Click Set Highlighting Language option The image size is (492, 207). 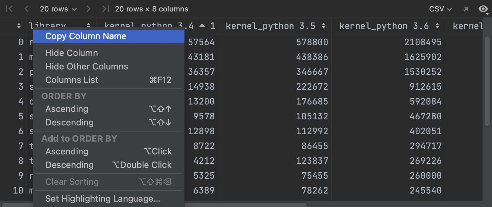coord(102,199)
